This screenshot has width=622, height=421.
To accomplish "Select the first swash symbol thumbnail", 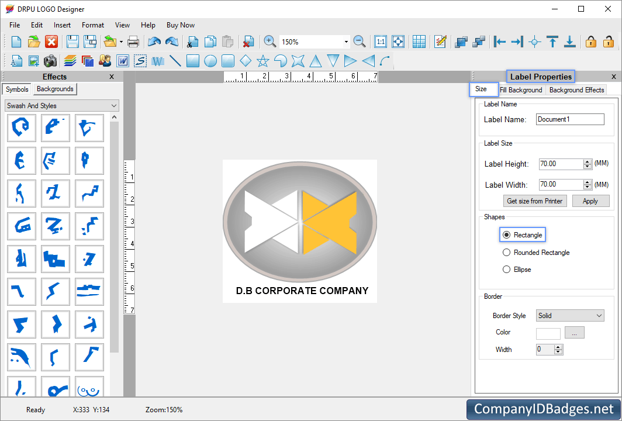I will (22, 128).
